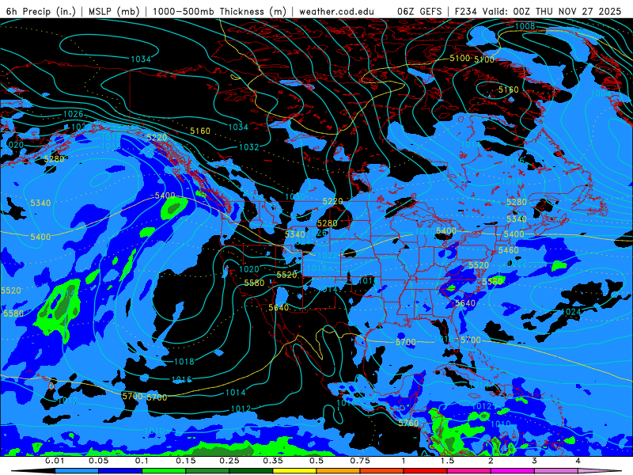The height and width of the screenshot is (475, 633).
Task: Click the 0.75 legend value label
Action: tap(360, 461)
